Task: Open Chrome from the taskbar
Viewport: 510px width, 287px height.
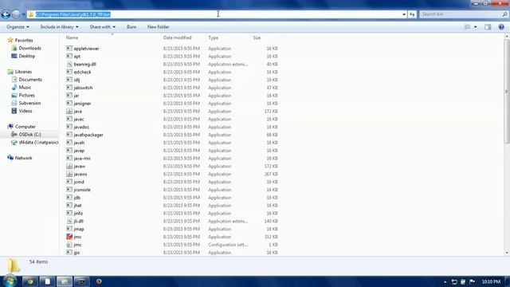Action: (x=30, y=281)
